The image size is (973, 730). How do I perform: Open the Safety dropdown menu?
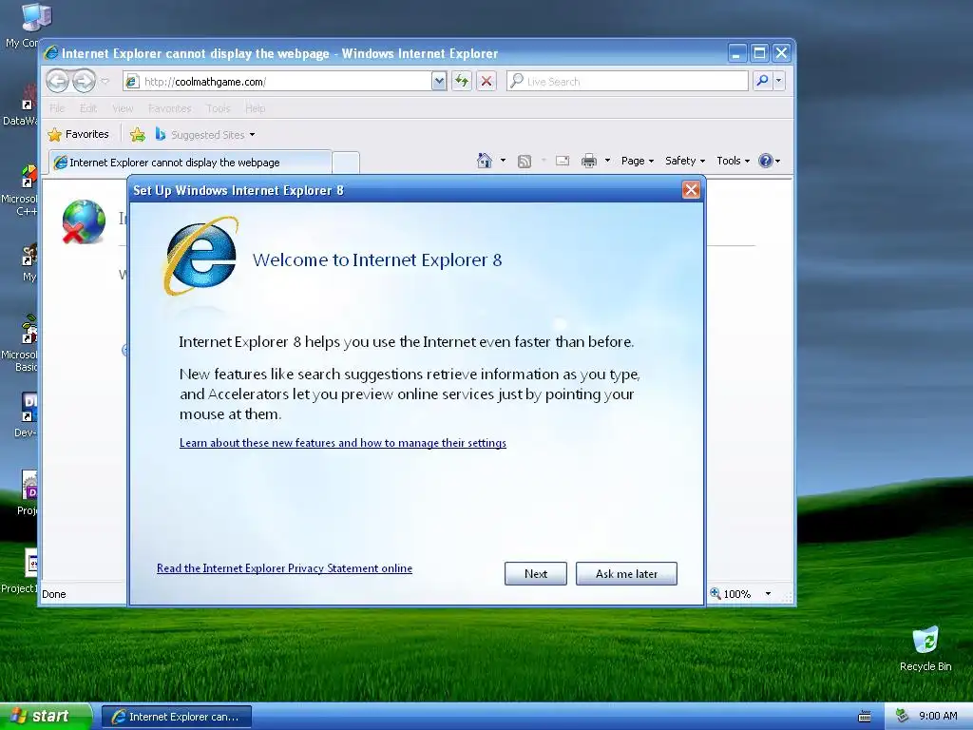(685, 161)
